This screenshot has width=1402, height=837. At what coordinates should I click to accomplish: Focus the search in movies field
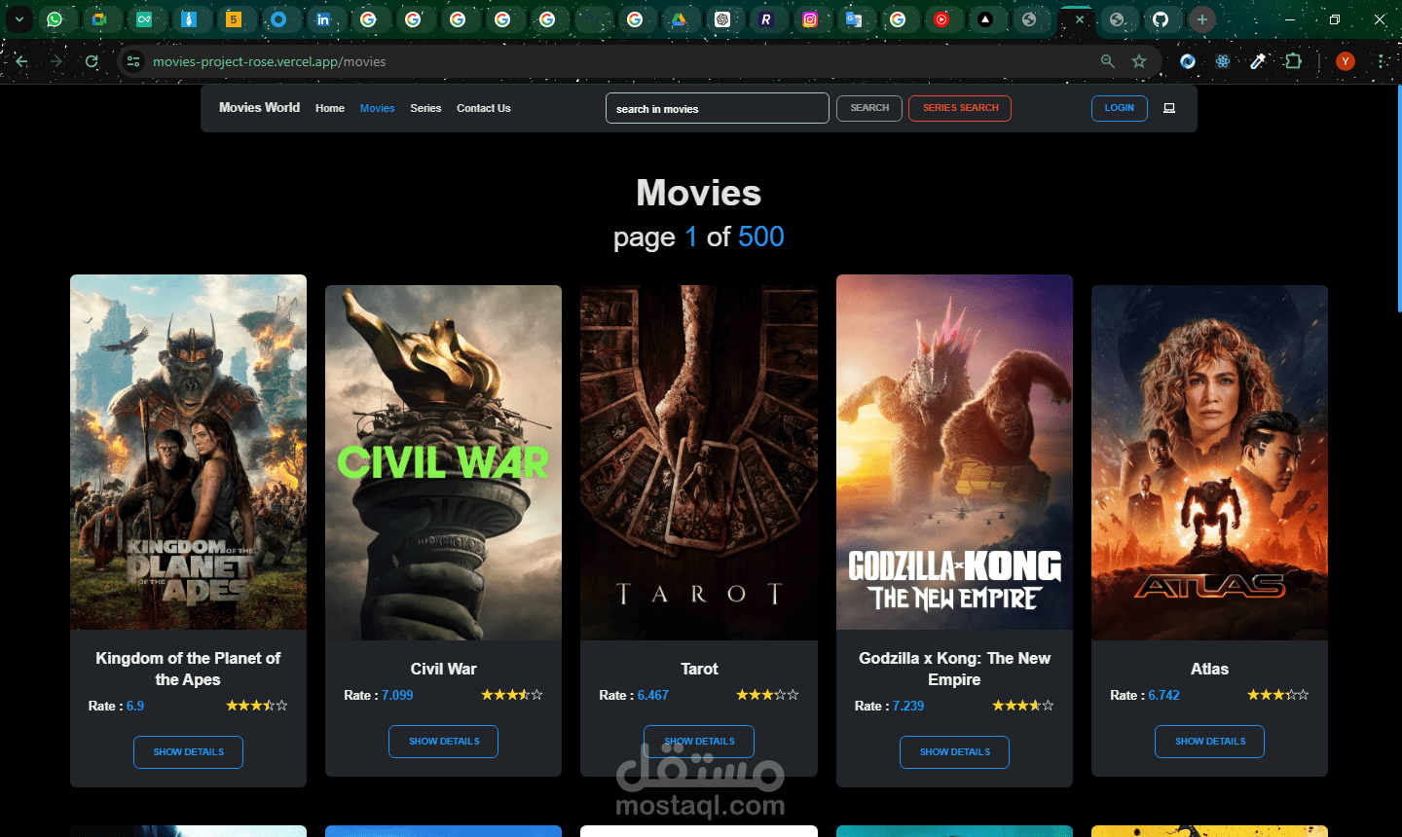[718, 108]
